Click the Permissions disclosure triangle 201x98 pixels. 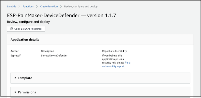click(x=15, y=92)
